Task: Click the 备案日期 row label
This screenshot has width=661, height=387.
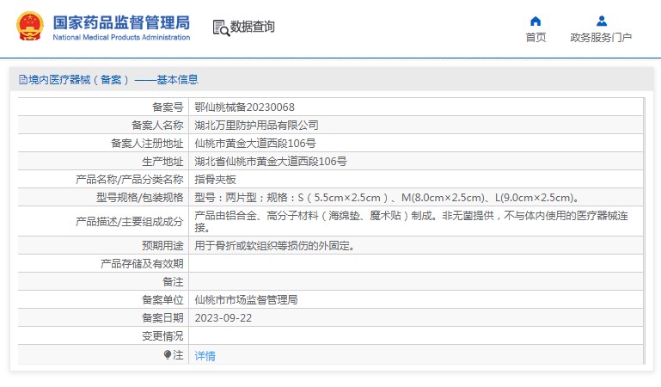Action: [162, 318]
